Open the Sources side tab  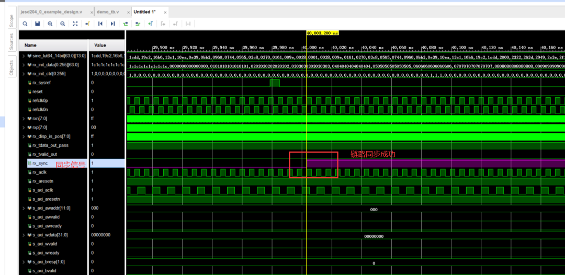11,42
